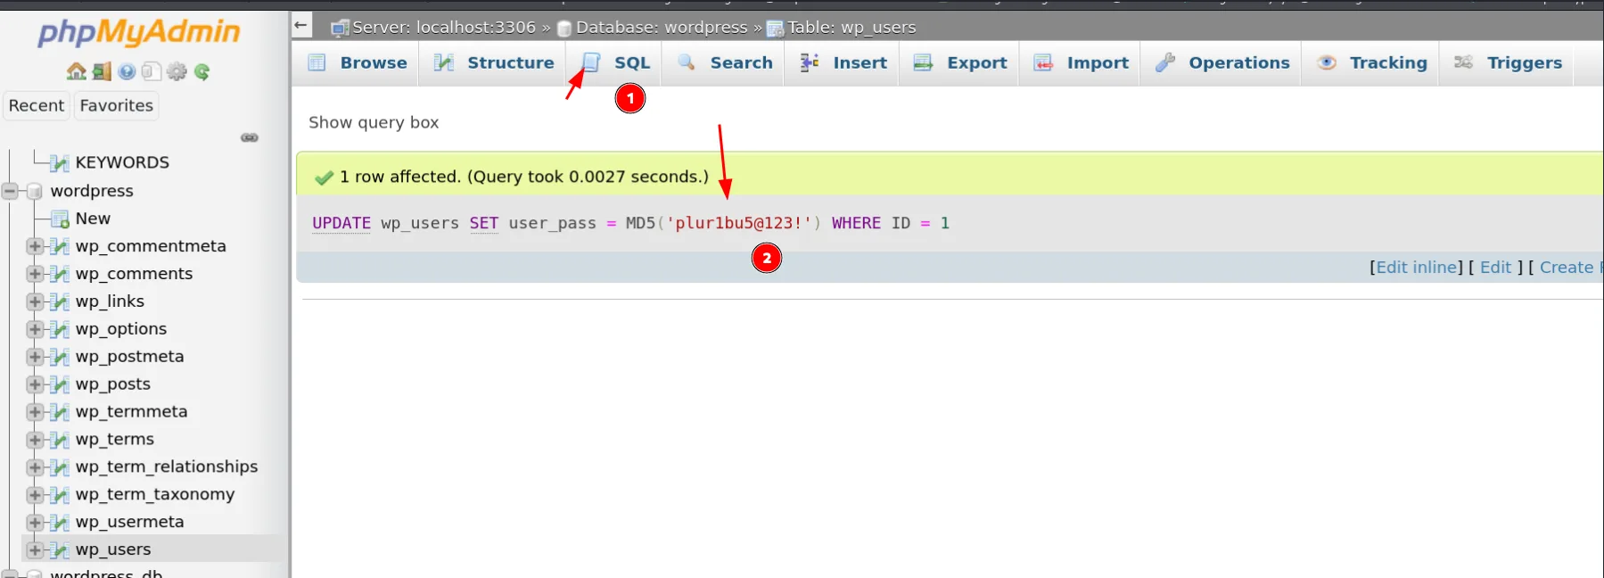Expand the wp_comments table node
1604x578 pixels.
pos(35,274)
